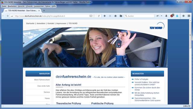Click the Aller Anfang ist leicht! heading
This screenshot has height=109, width=193.
(68, 85)
